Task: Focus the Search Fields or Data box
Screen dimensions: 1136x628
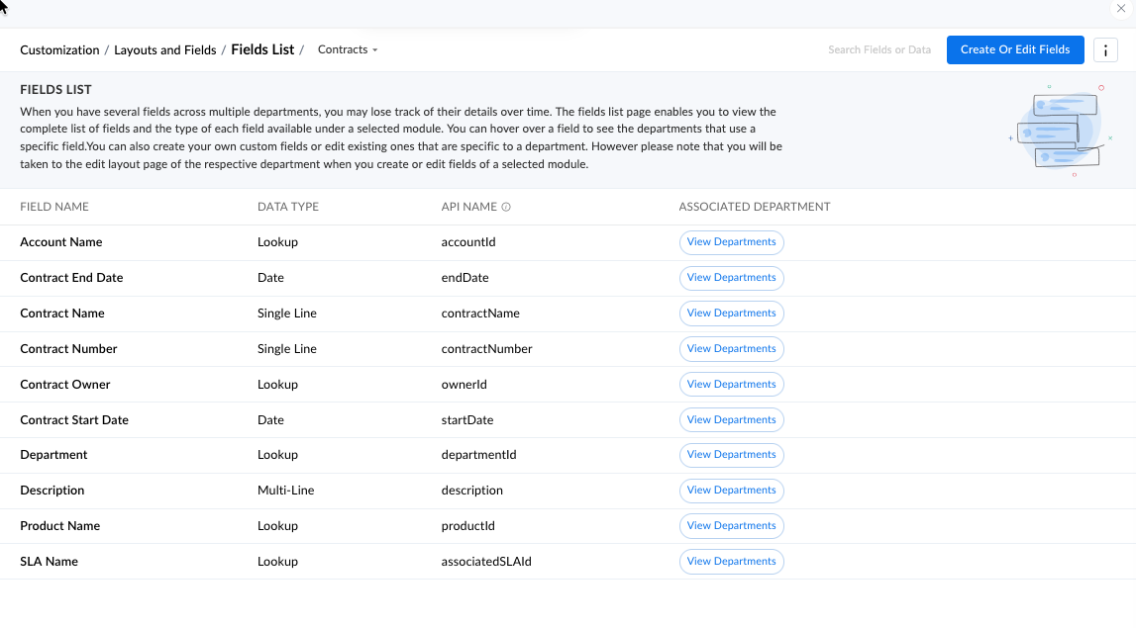Action: [x=878, y=49]
